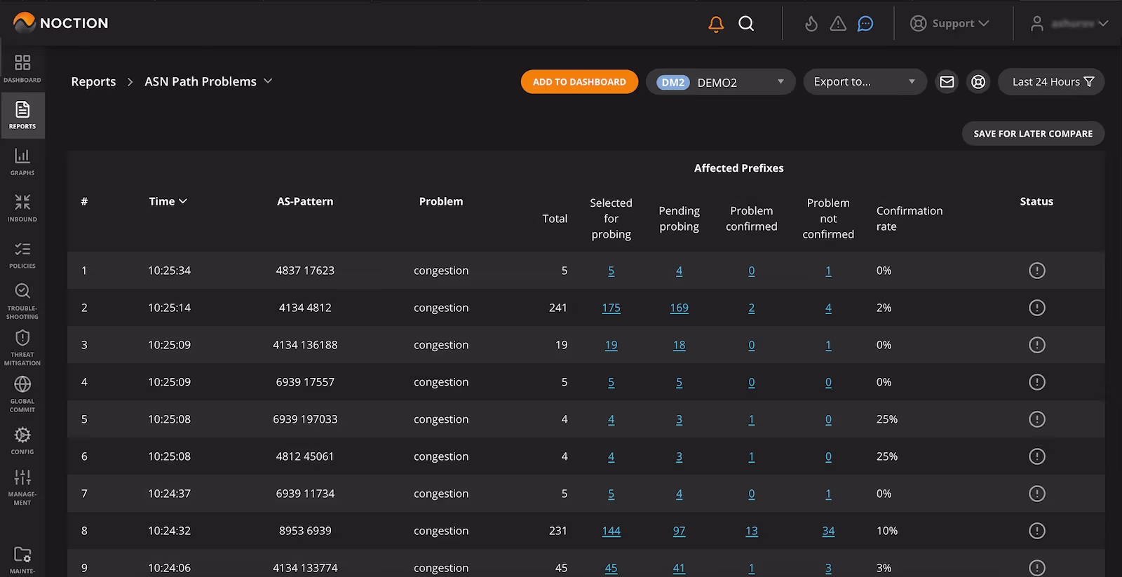The width and height of the screenshot is (1122, 577).
Task: Expand the Export to... dropdown
Action: tap(864, 82)
